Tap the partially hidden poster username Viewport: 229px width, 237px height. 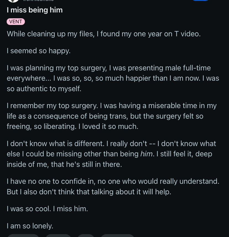(x=39, y=1)
